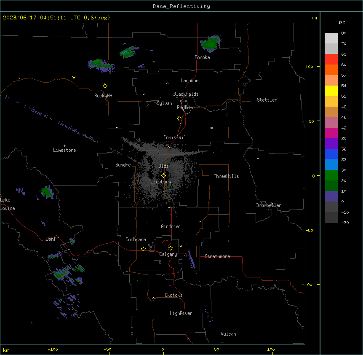Click the Ponoka city label

[202, 57]
